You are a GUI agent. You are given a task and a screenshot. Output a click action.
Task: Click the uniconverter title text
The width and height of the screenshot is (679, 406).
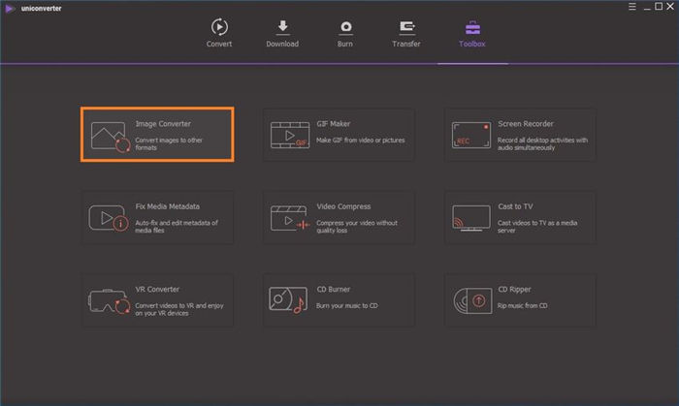(x=41, y=8)
